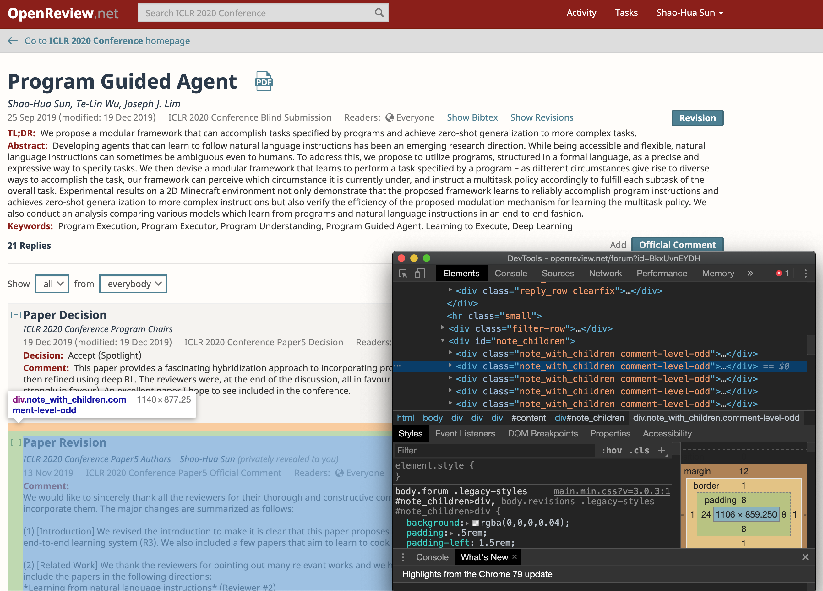
Task: Add new style rule plus icon
Action: click(x=661, y=450)
